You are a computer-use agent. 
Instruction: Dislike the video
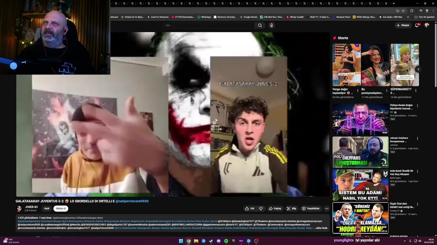[x=261, y=209]
